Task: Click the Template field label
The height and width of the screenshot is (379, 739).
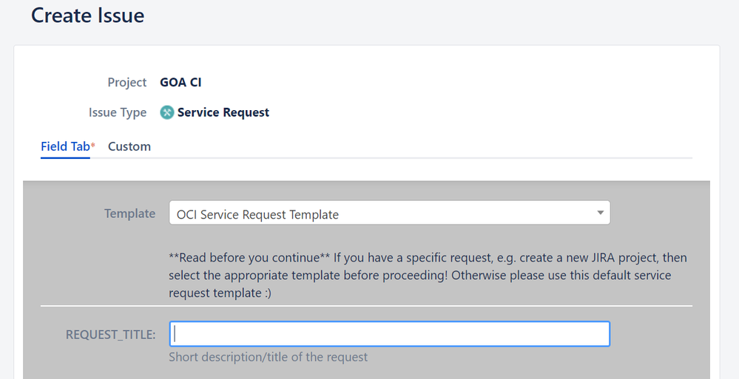Action: [129, 214]
